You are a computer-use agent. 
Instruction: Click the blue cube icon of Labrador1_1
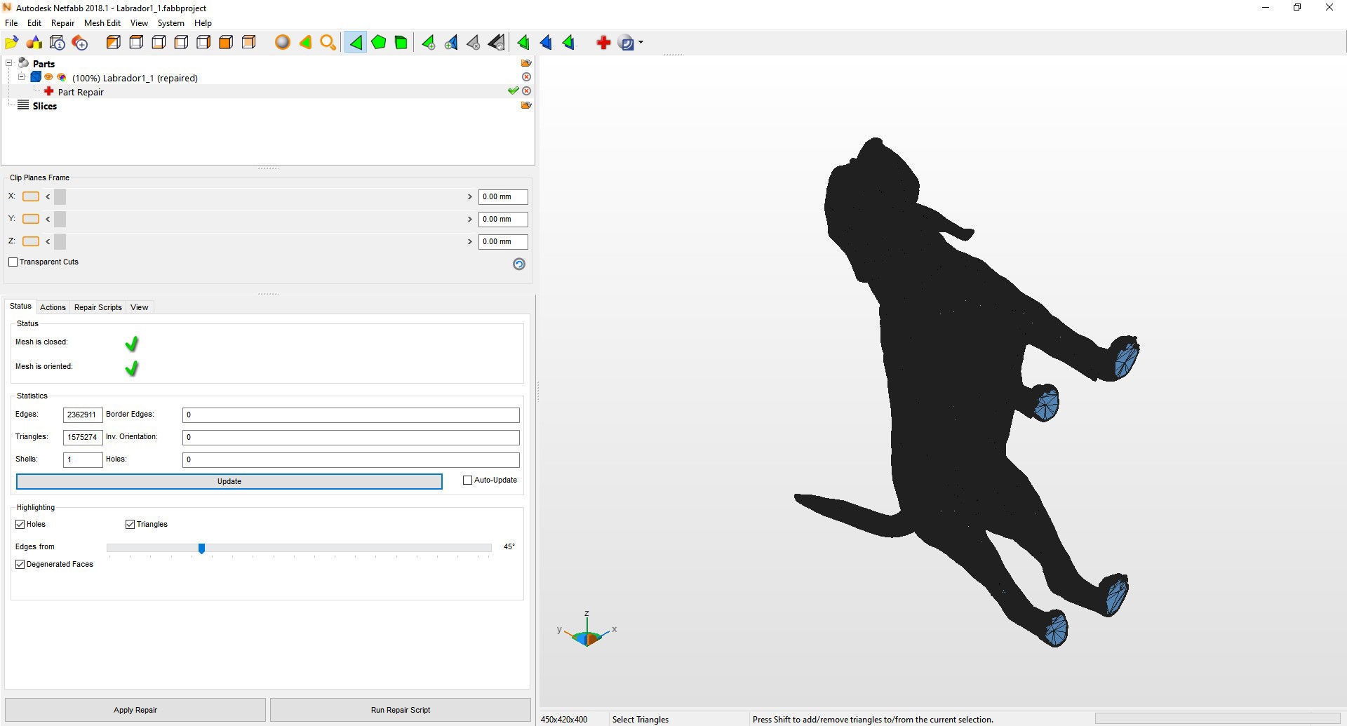coord(36,77)
